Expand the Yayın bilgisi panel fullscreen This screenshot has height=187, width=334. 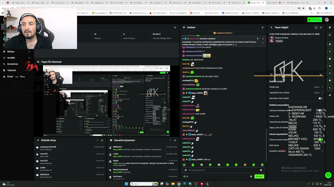click(321, 27)
